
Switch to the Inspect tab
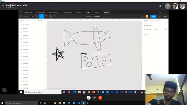coord(159,21)
